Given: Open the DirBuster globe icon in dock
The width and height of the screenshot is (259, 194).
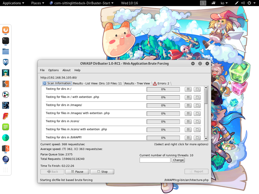Looking at the screenshot, I should tap(6, 159).
